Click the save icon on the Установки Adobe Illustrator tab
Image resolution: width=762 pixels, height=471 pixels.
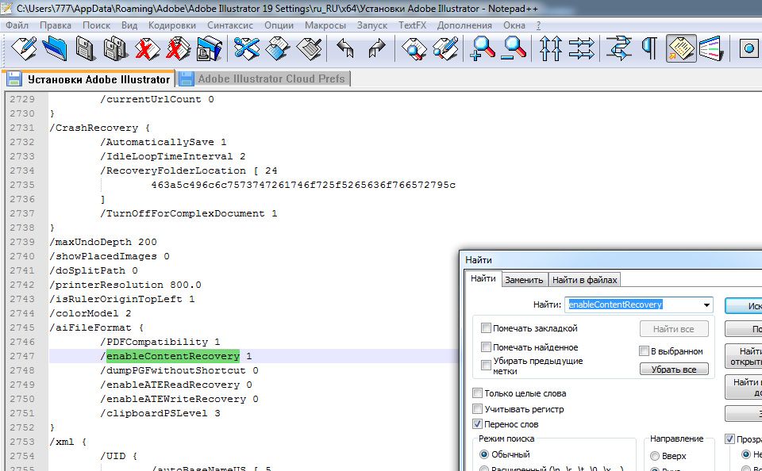(x=14, y=78)
